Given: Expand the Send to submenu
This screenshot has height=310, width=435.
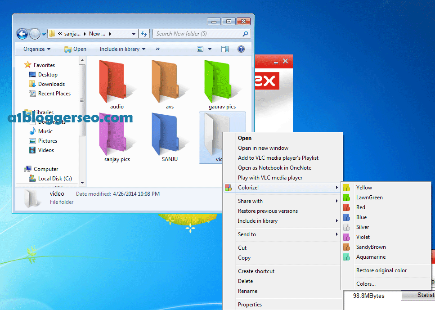Looking at the screenshot, I should 247,234.
